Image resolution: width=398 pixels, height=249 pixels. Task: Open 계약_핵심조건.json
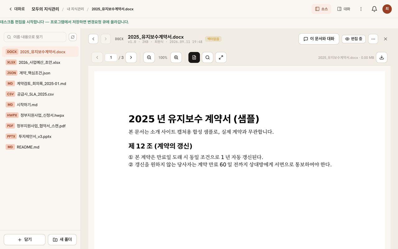(40, 73)
